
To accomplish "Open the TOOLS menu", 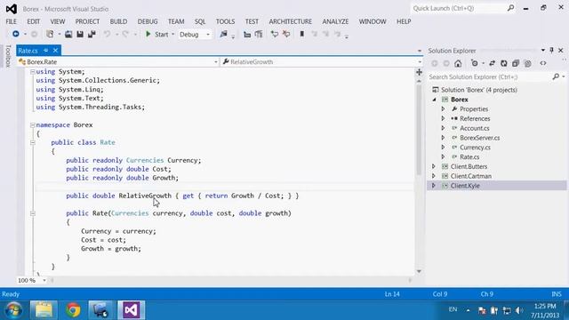I will point(225,21).
